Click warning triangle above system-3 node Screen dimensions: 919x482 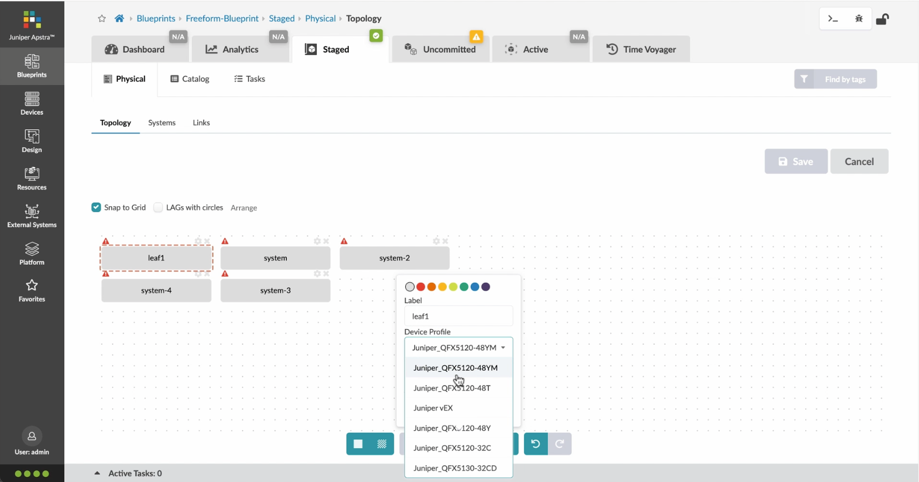(x=225, y=273)
